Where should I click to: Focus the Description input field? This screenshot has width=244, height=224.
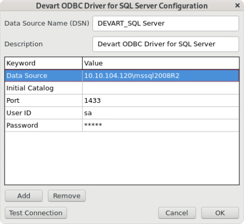click(x=165, y=44)
